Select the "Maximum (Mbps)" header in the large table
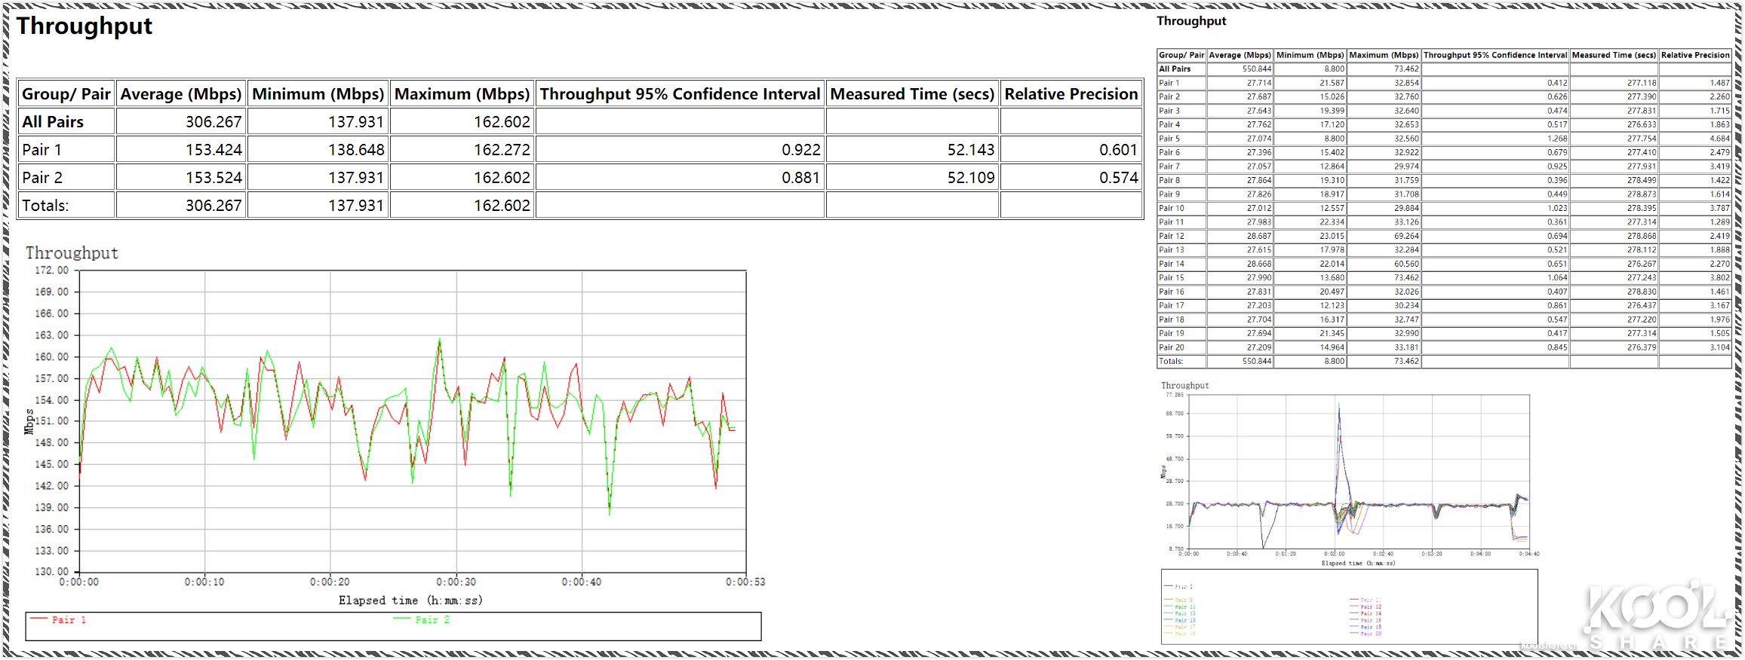This screenshot has height=660, width=1745. point(462,94)
